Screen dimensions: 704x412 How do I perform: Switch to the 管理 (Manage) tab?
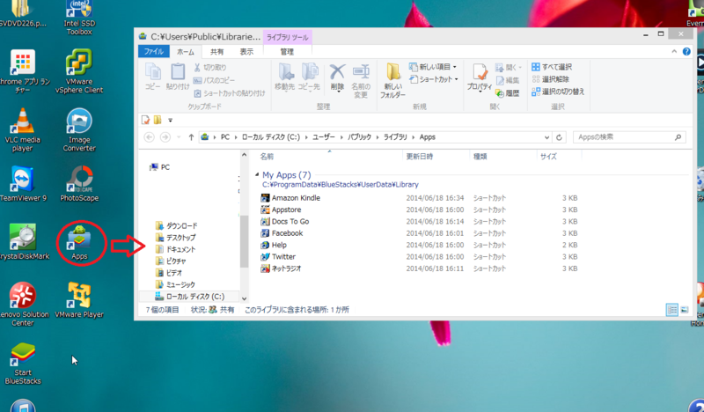click(287, 52)
